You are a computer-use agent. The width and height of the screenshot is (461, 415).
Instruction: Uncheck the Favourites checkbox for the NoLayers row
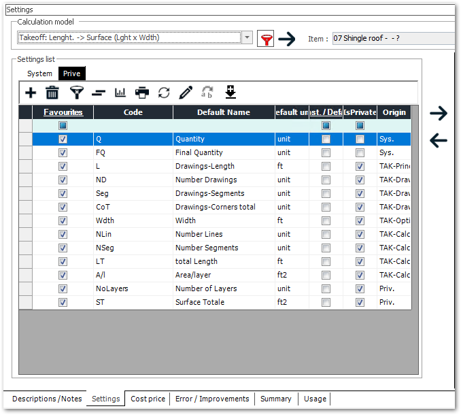[x=63, y=288]
